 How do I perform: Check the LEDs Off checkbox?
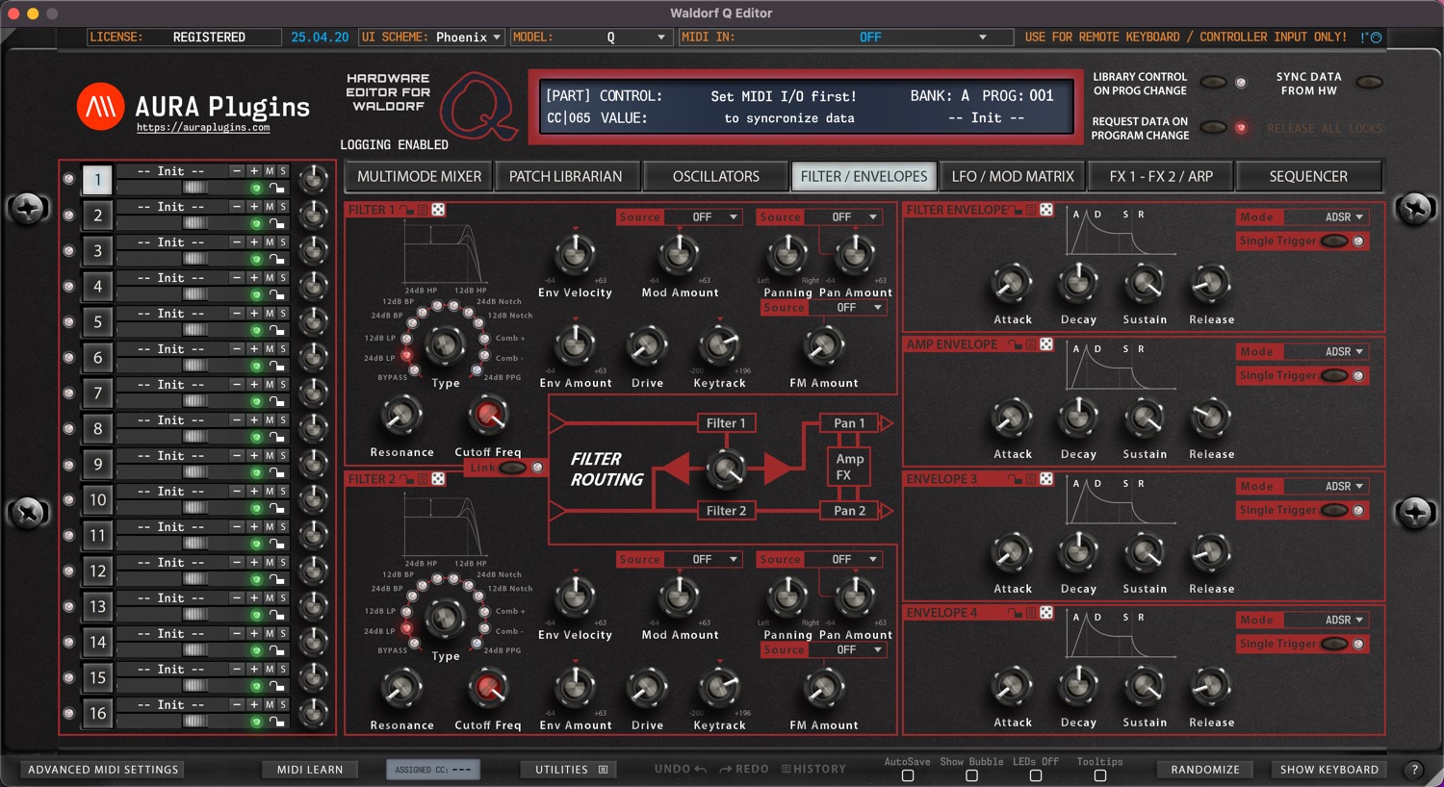(x=1036, y=775)
